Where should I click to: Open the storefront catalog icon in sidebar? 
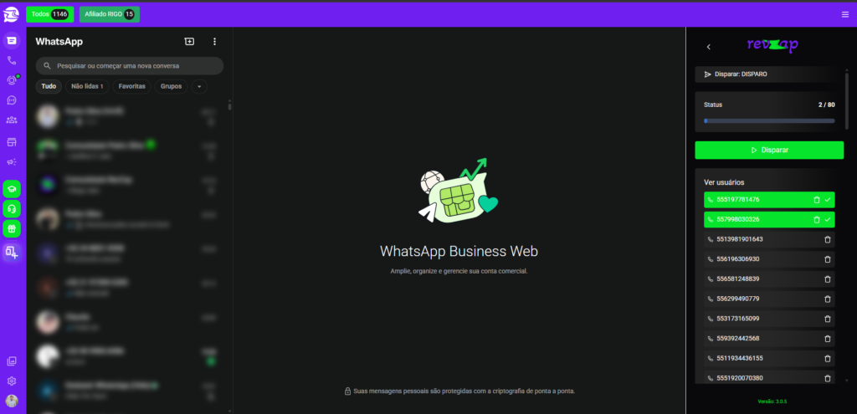click(12, 142)
